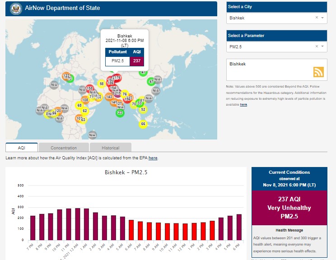Open the particle pollution 'here' link
This screenshot has height=260, width=336.
[243, 104]
